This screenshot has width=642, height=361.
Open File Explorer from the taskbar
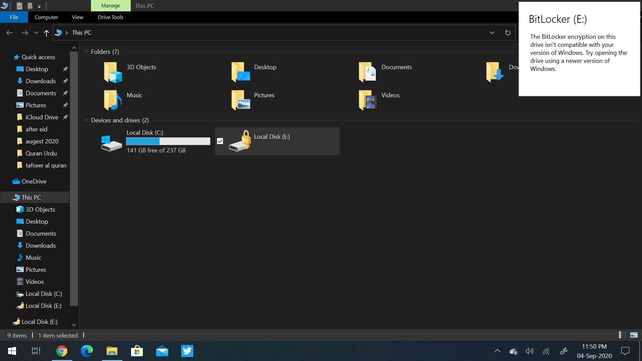pyautogui.click(x=112, y=351)
